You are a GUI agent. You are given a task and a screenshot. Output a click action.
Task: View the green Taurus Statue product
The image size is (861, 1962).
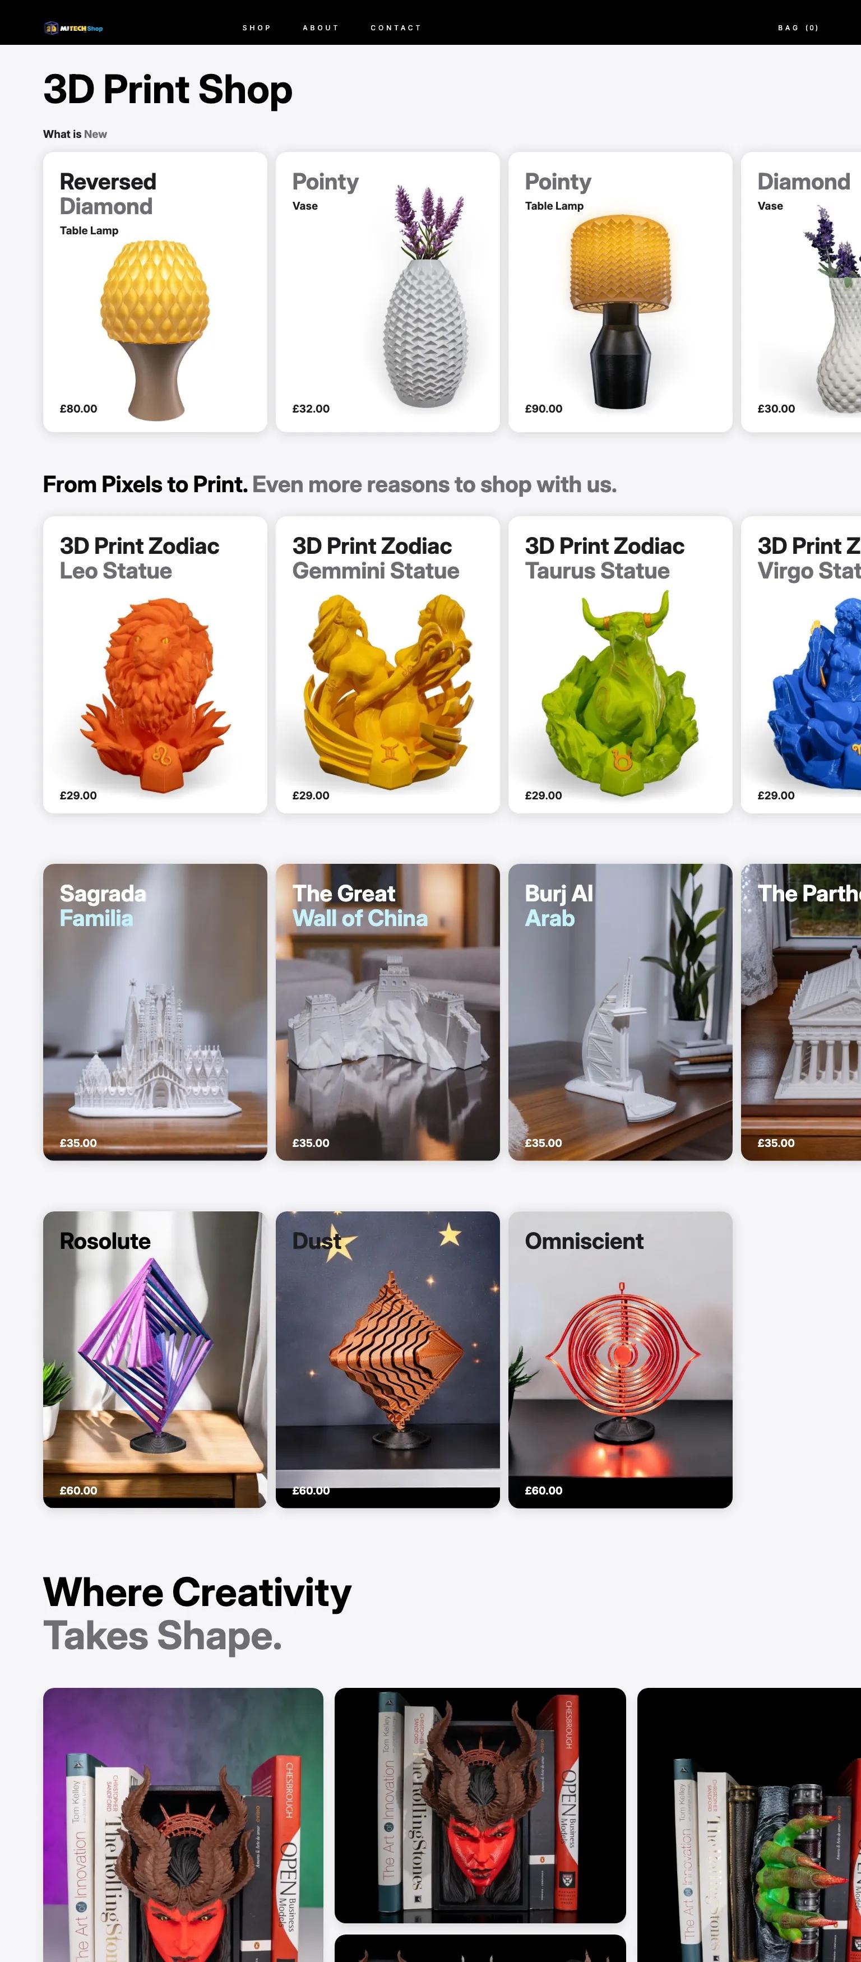[620, 665]
